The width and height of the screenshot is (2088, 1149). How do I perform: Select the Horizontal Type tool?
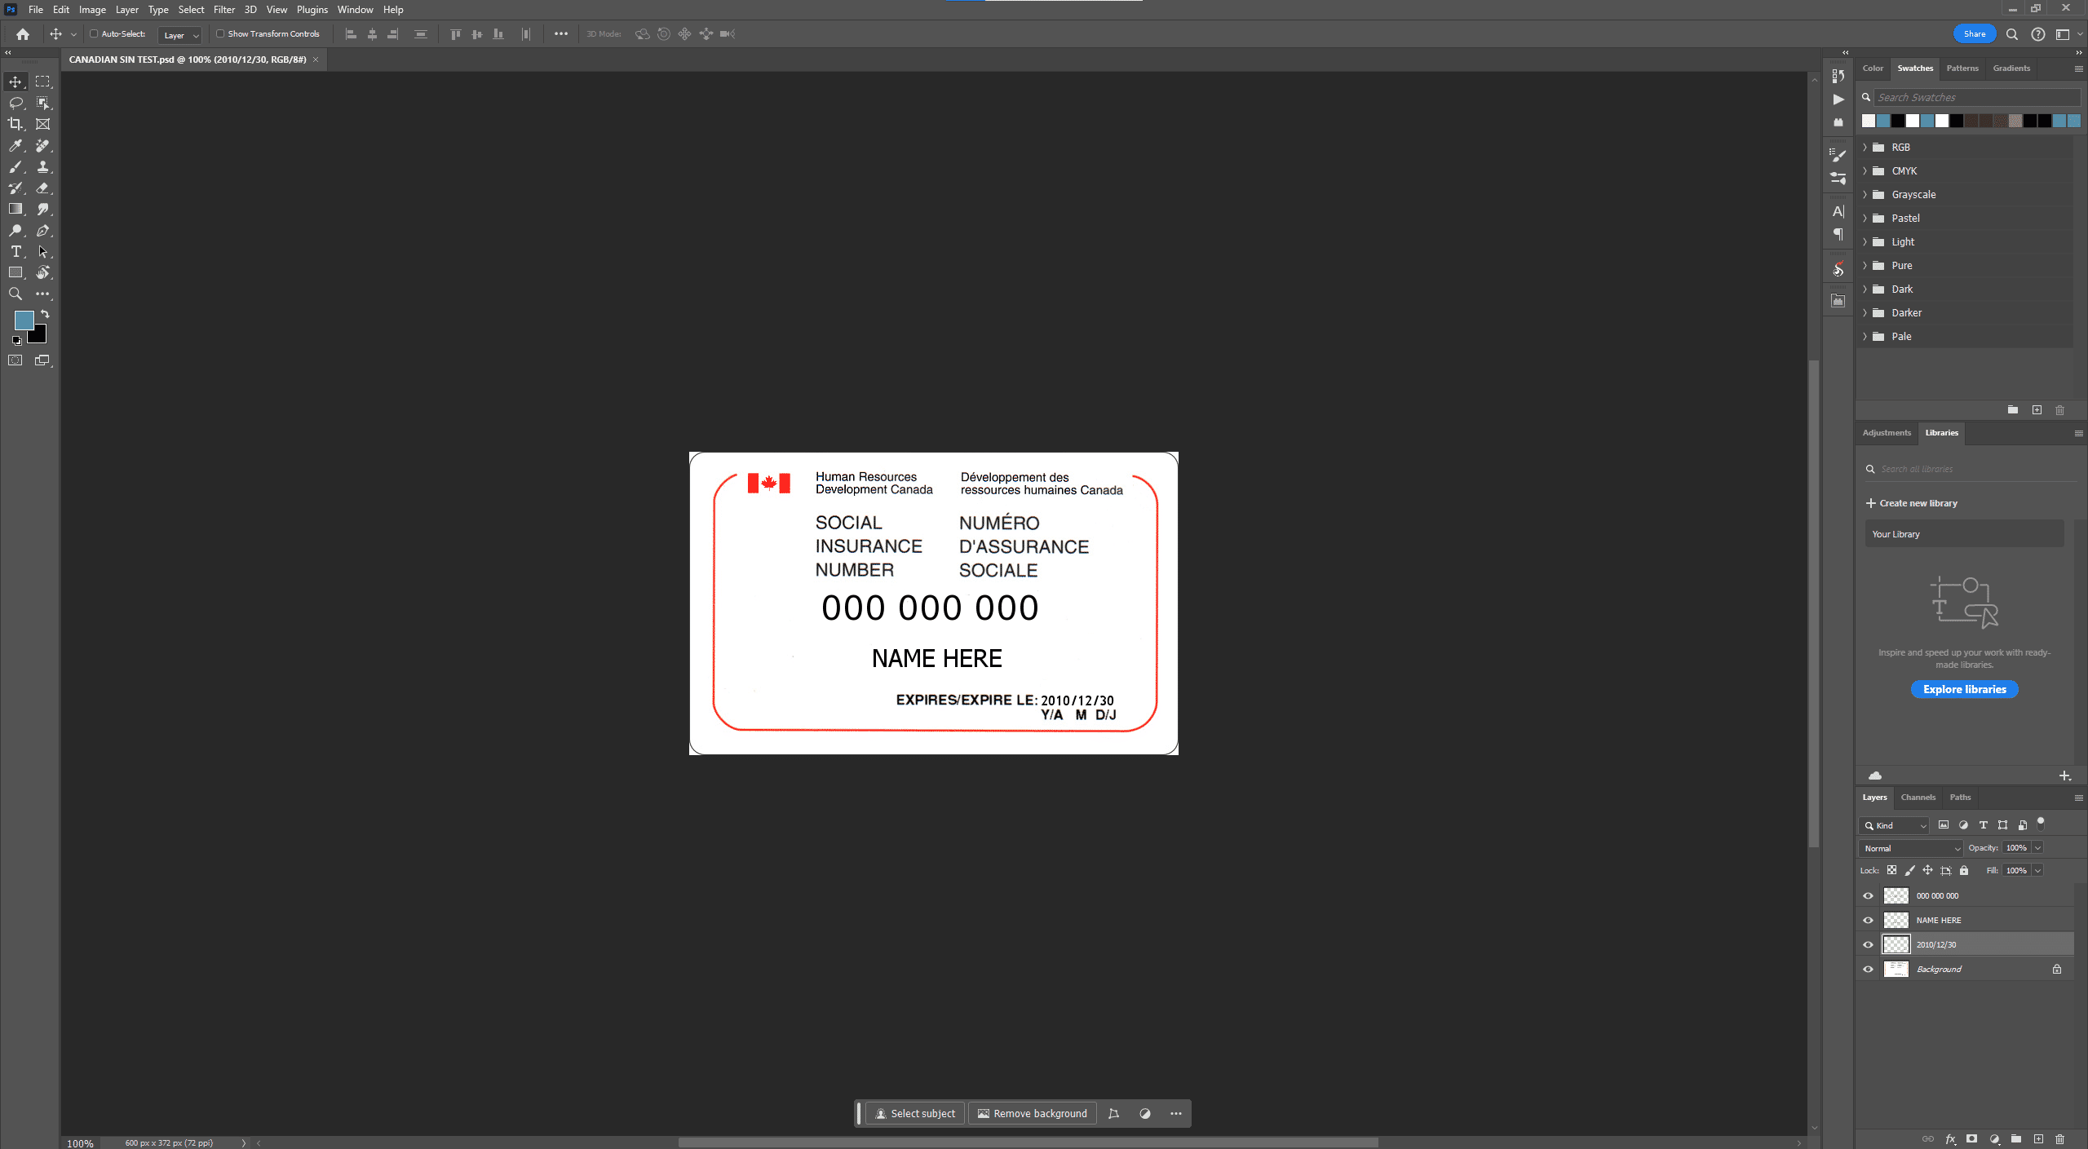coord(15,252)
